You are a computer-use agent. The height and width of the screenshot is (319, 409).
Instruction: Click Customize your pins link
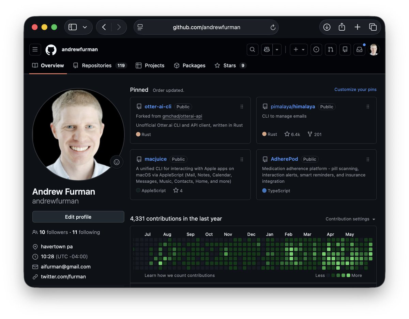click(355, 90)
